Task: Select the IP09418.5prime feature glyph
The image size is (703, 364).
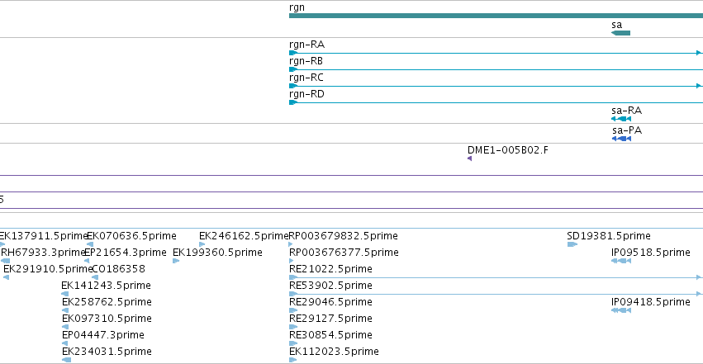Action: [621, 310]
